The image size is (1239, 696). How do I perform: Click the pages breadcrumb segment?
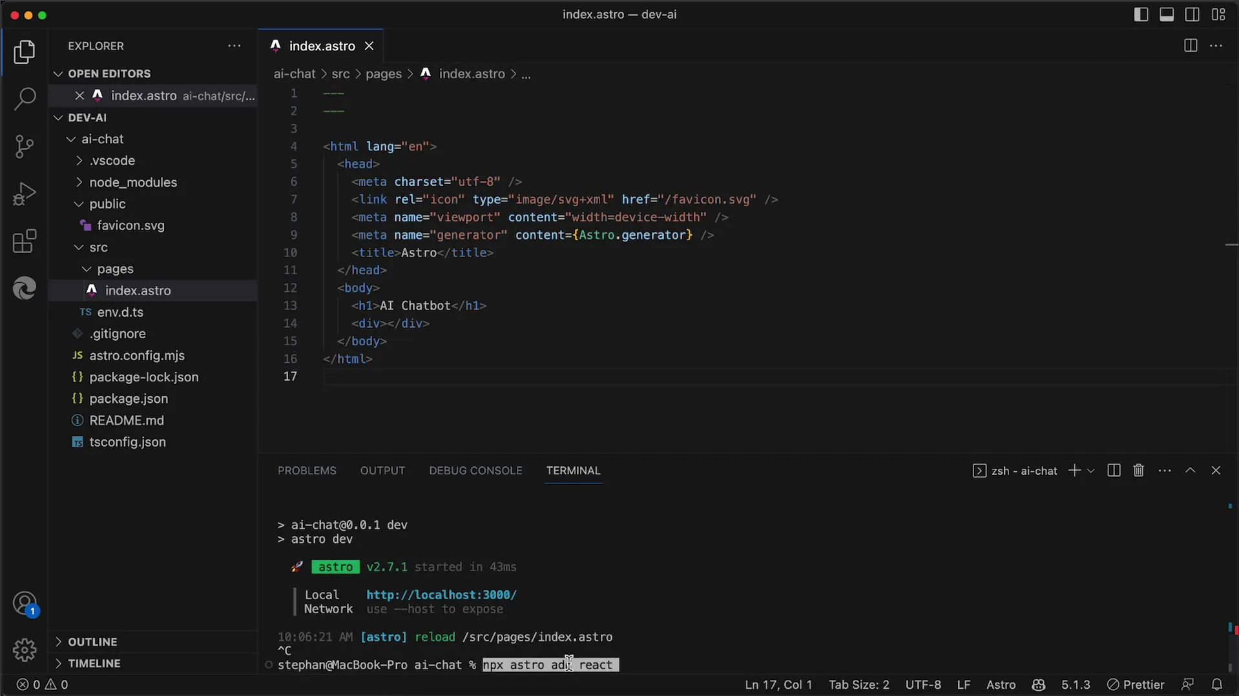384,74
